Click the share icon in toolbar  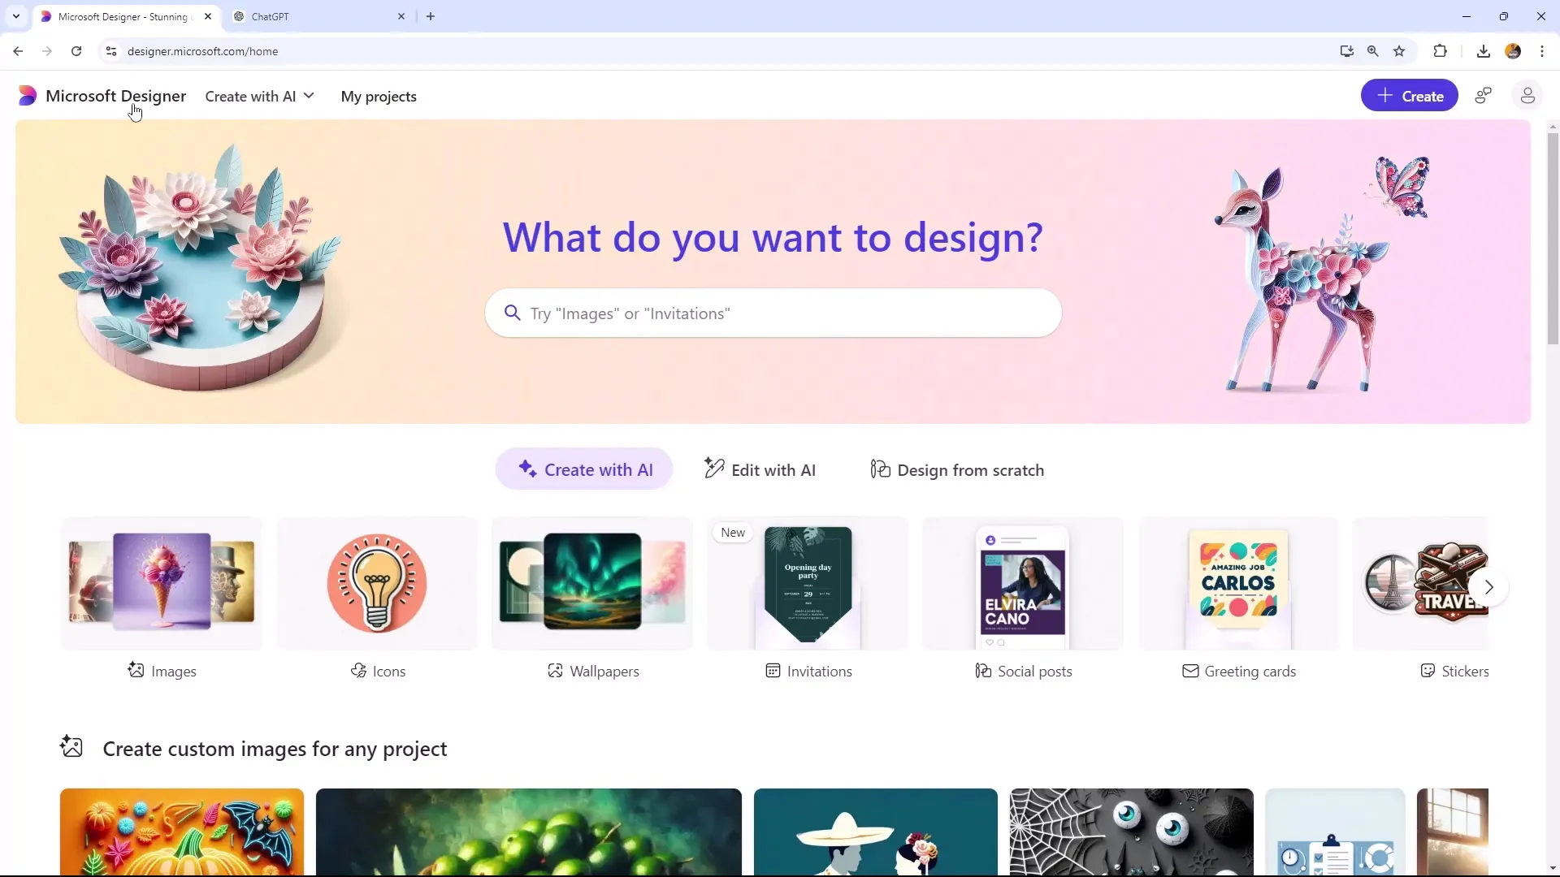pyautogui.click(x=1484, y=95)
